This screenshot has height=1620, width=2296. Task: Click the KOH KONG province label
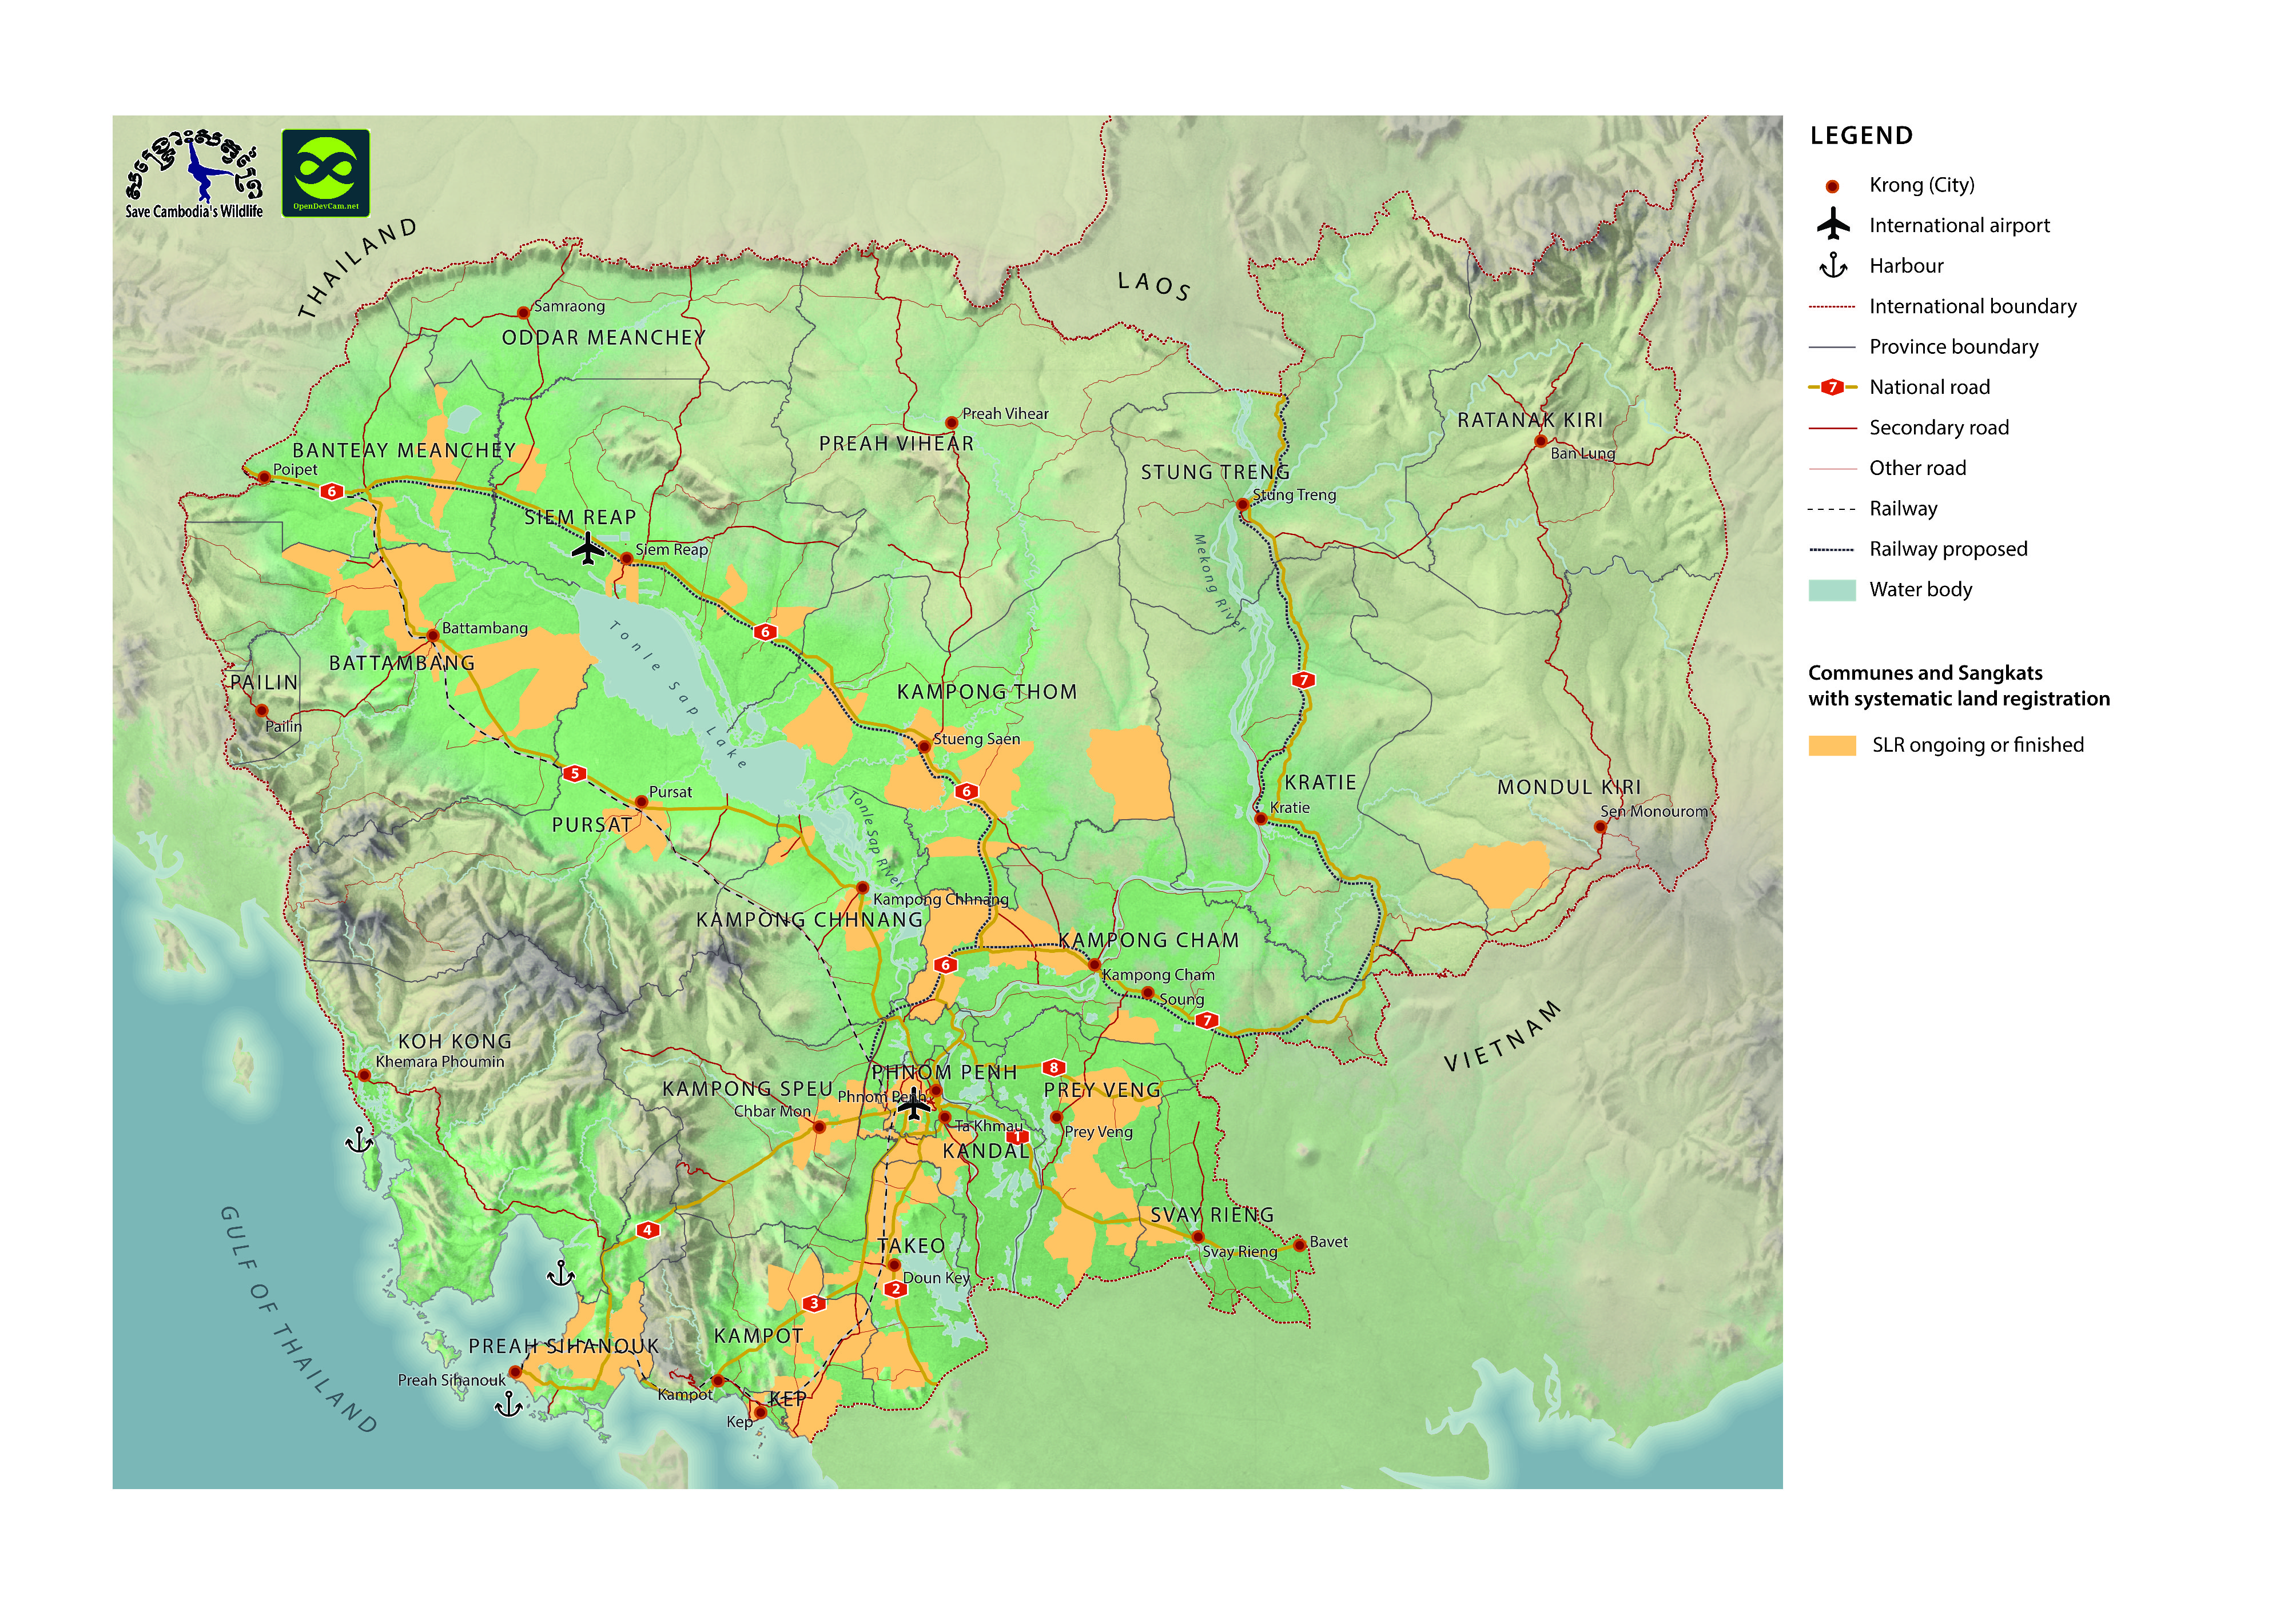(x=455, y=1042)
